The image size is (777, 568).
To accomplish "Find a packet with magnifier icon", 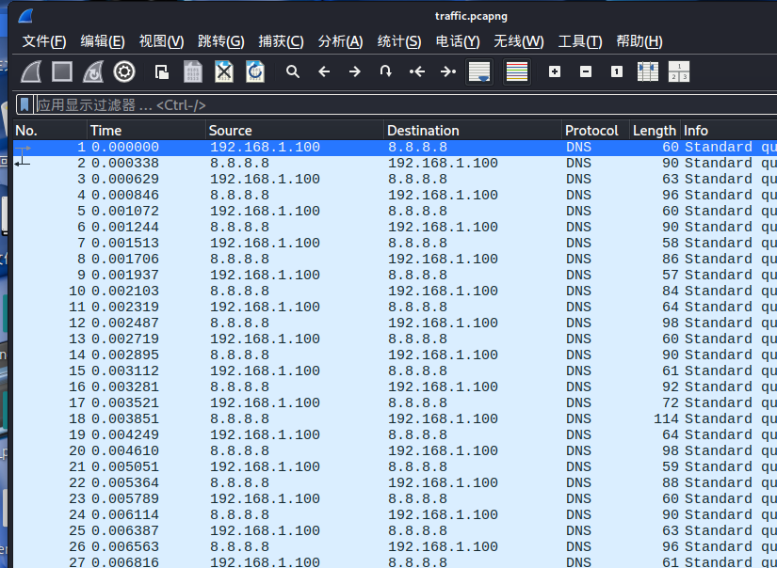I will [x=293, y=71].
